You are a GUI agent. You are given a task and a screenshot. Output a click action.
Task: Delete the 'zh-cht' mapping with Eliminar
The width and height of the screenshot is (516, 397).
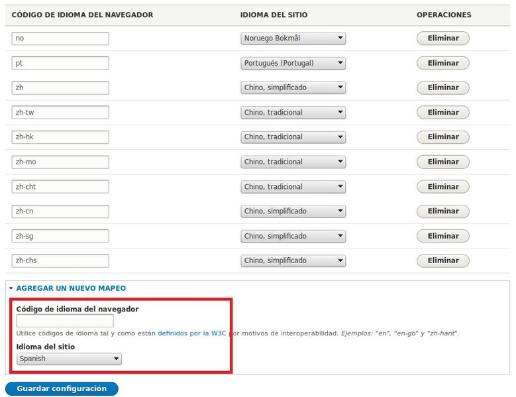(443, 187)
